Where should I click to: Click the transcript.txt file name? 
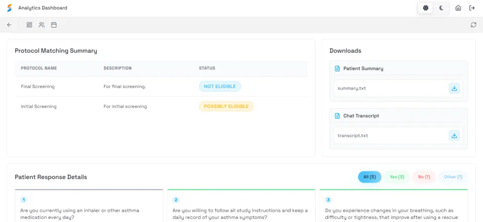(352, 135)
